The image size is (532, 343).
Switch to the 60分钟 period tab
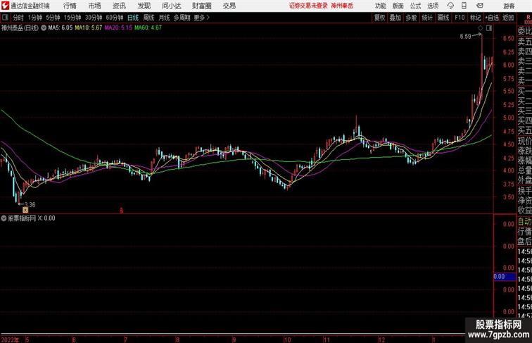pyautogui.click(x=115, y=18)
